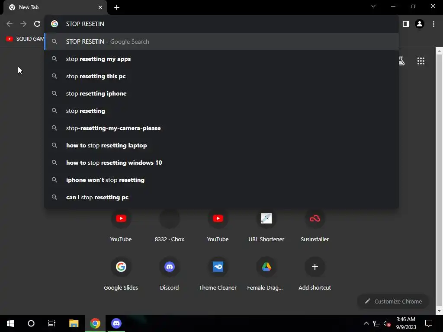Pick 'how to stop resetting windows 10'
Viewport: 443px width, 332px height.
pos(221,163)
